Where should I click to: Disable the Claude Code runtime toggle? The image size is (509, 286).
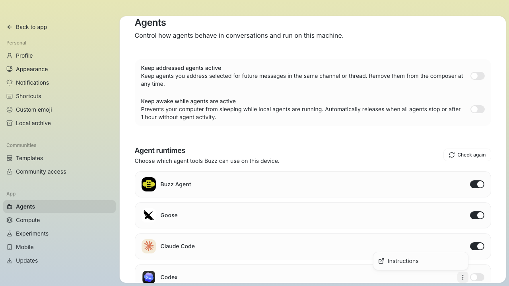pyautogui.click(x=477, y=246)
